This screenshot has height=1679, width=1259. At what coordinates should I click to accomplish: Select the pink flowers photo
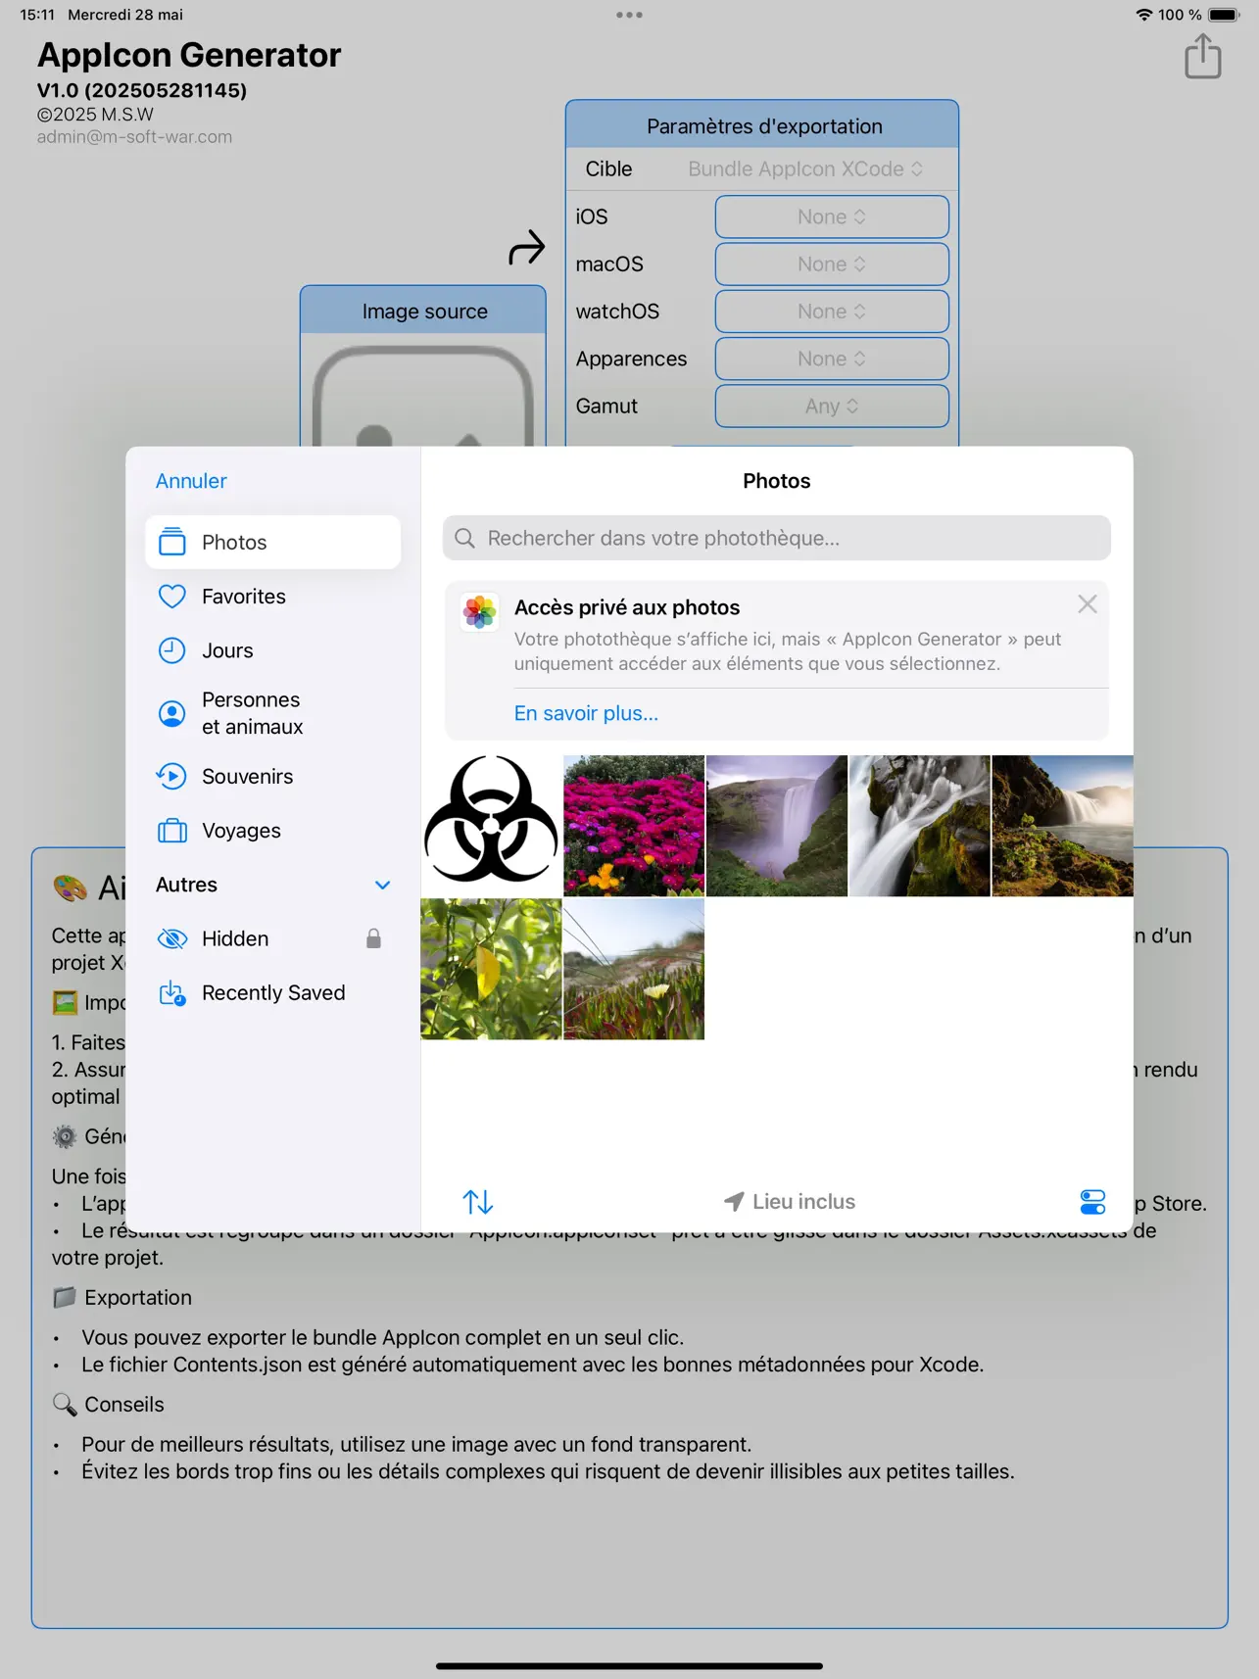[634, 826]
